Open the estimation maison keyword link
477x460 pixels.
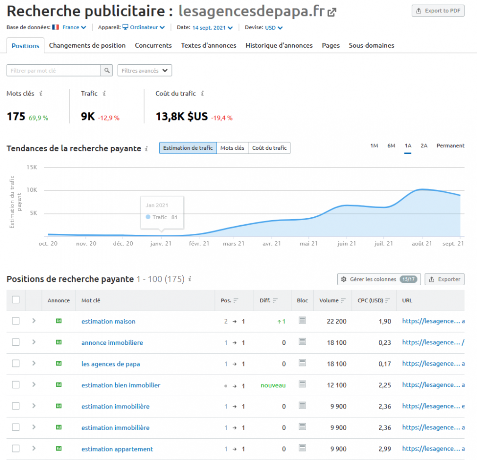[108, 321]
